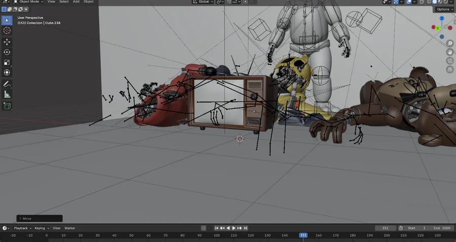Toggle camera view icon

coord(450,61)
